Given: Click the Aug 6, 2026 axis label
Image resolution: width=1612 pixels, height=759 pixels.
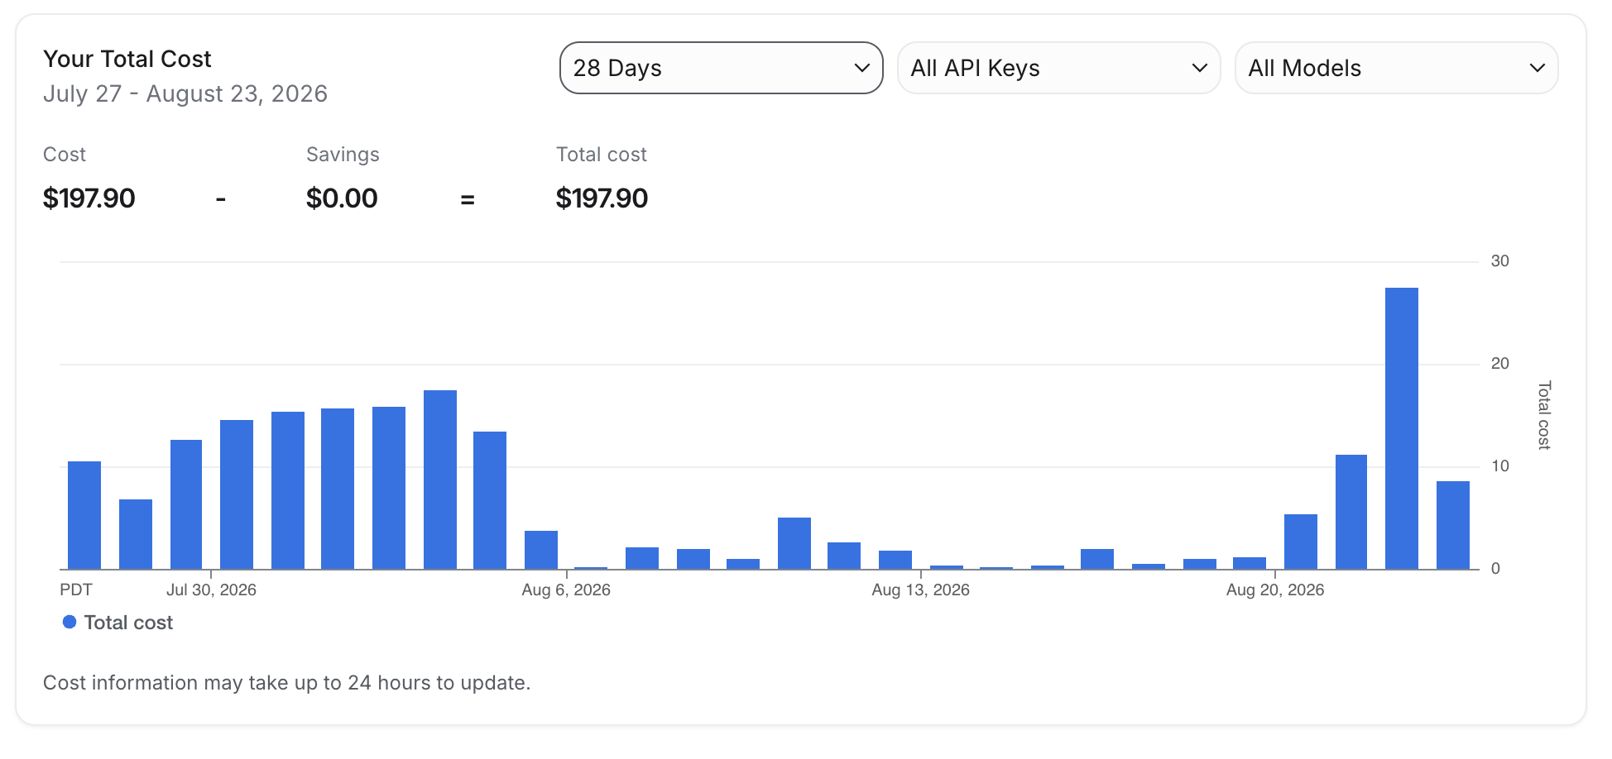Looking at the screenshot, I should pos(566,590).
